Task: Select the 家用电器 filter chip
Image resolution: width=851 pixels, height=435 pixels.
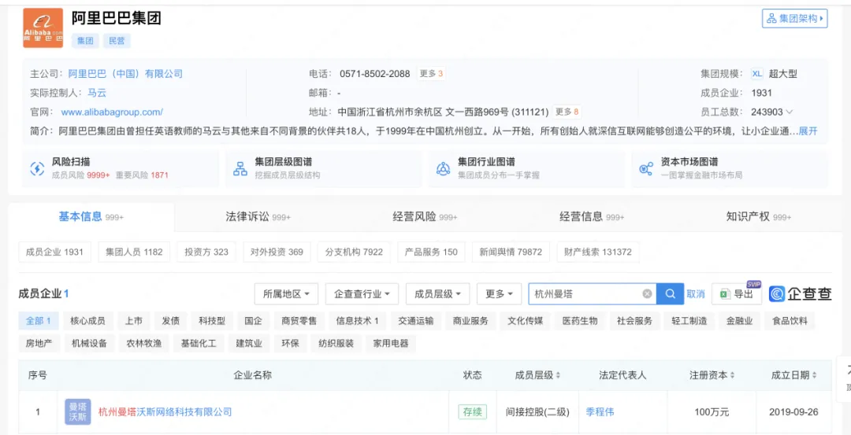Action: (390, 343)
